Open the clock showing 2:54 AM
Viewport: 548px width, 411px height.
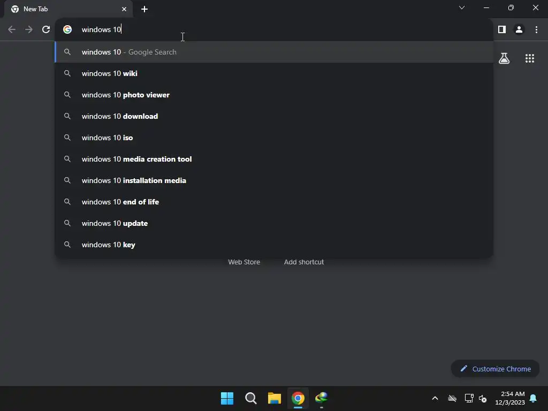pos(510,398)
